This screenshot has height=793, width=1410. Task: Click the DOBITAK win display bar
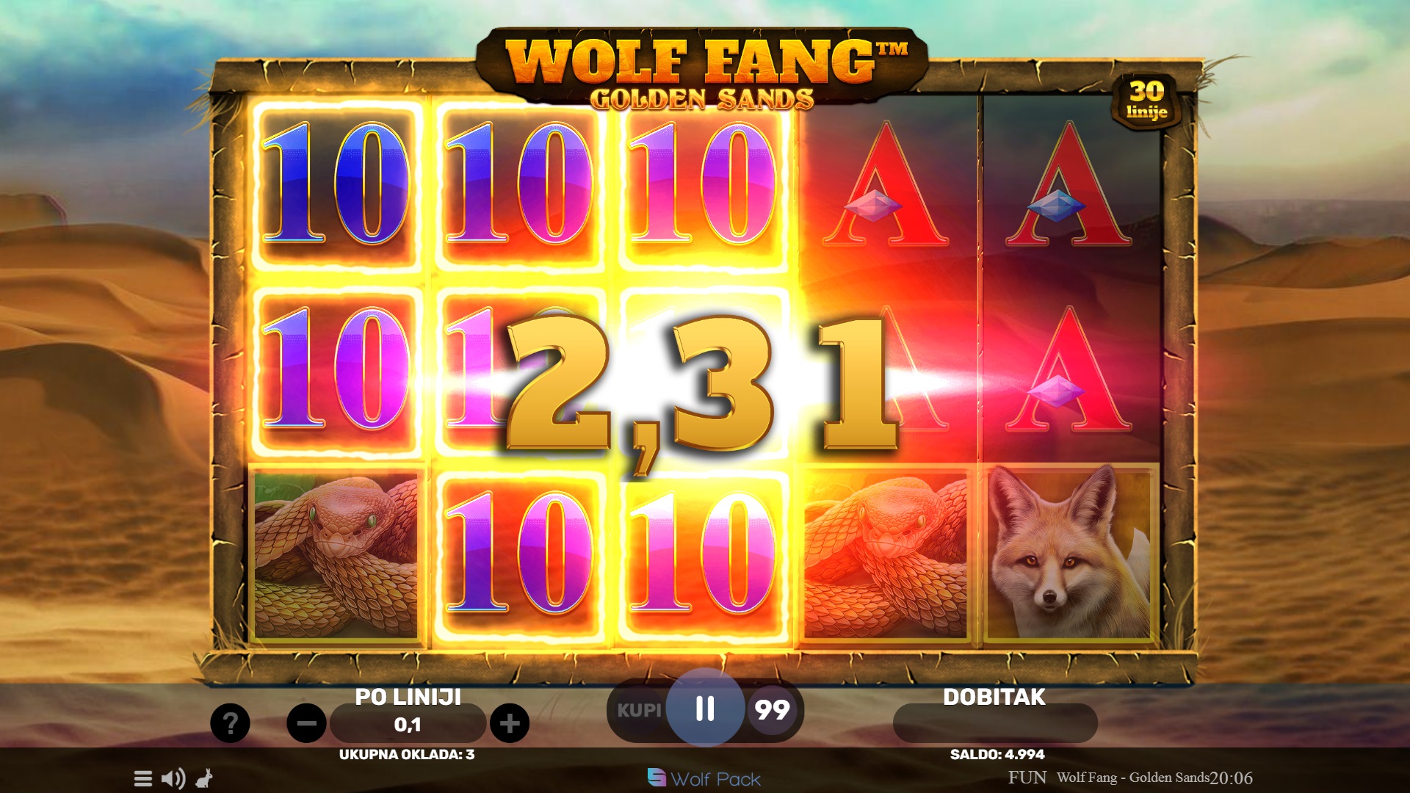(x=995, y=723)
